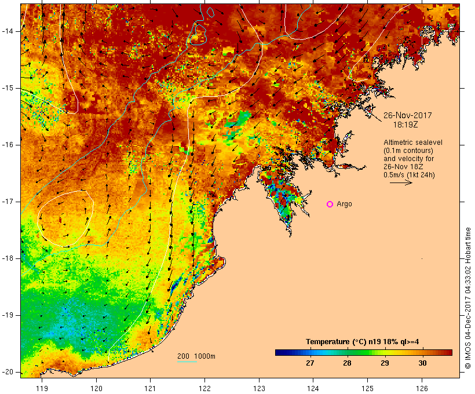Click the IMOS copyright timestamp text
This screenshot has width=475, height=394.
point(467,298)
